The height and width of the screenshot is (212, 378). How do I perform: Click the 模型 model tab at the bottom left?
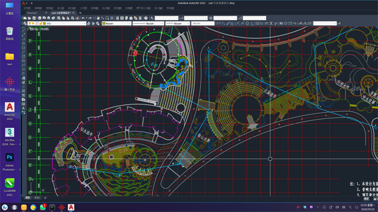tap(27, 198)
